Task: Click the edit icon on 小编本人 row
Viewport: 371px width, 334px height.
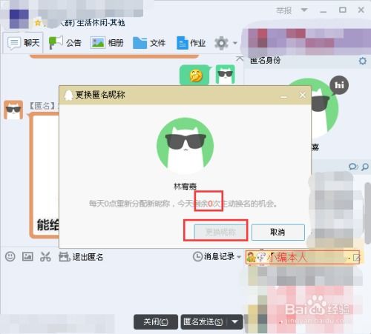Action: click(x=357, y=258)
